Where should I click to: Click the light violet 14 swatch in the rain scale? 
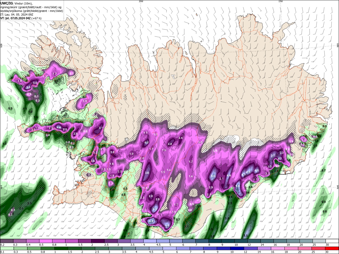[264, 248]
